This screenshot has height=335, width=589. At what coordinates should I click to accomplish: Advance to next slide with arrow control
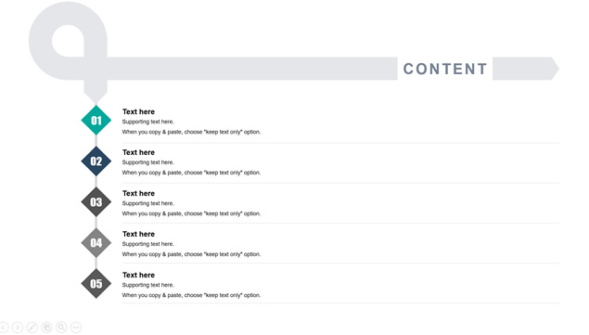[x=18, y=328]
